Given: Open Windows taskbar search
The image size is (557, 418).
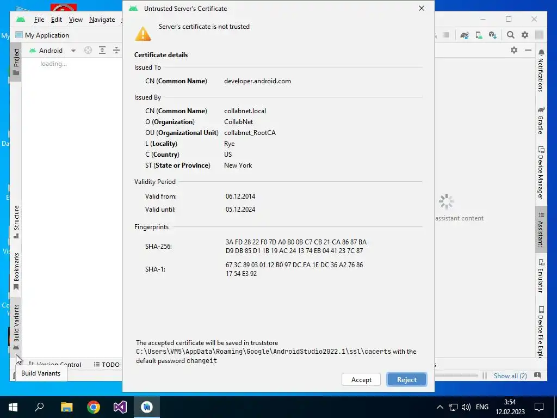Looking at the screenshot, I should [x=39, y=407].
